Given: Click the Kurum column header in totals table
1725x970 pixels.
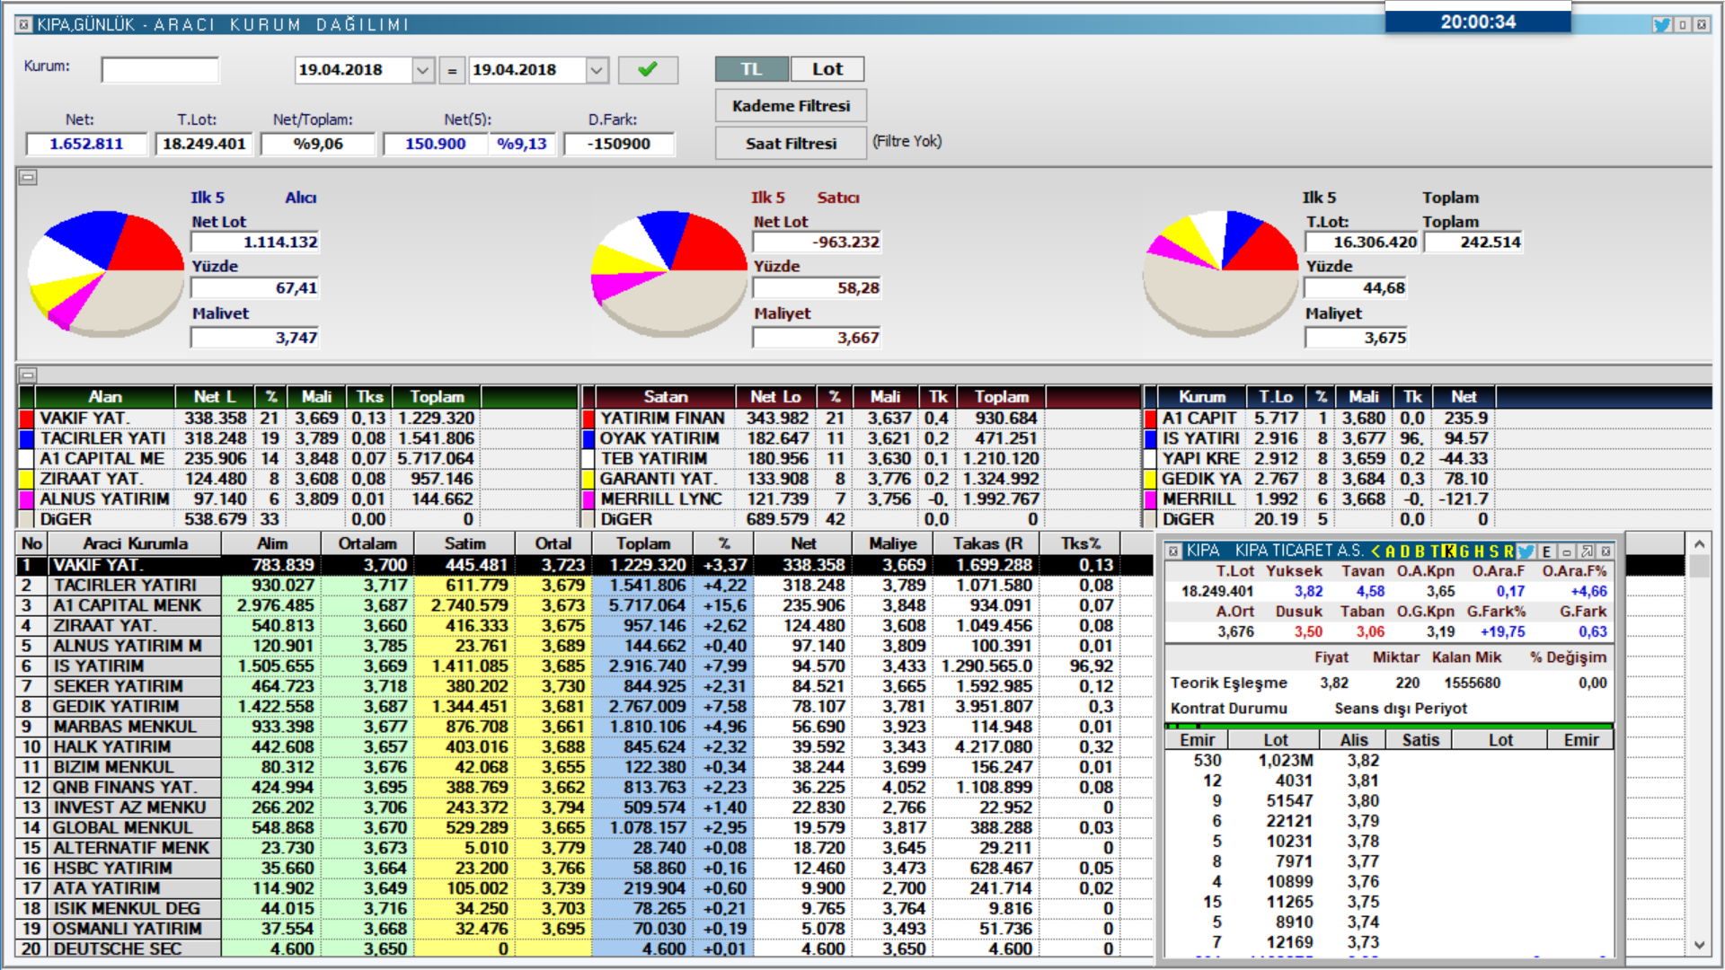Looking at the screenshot, I should pyautogui.click(x=1202, y=396).
